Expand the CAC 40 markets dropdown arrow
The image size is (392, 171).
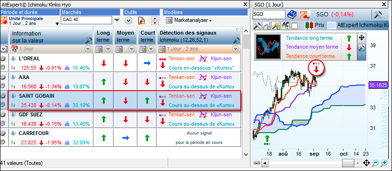[x=117, y=20]
